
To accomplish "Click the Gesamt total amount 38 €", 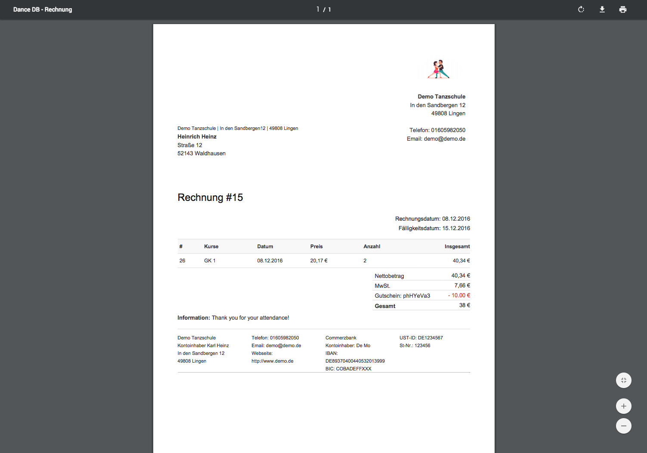I will pyautogui.click(x=464, y=305).
